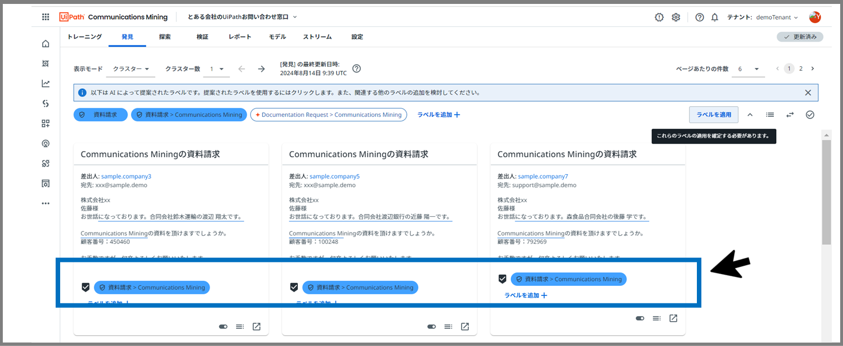
Task: Switch to 探索 tab
Action: 165,37
